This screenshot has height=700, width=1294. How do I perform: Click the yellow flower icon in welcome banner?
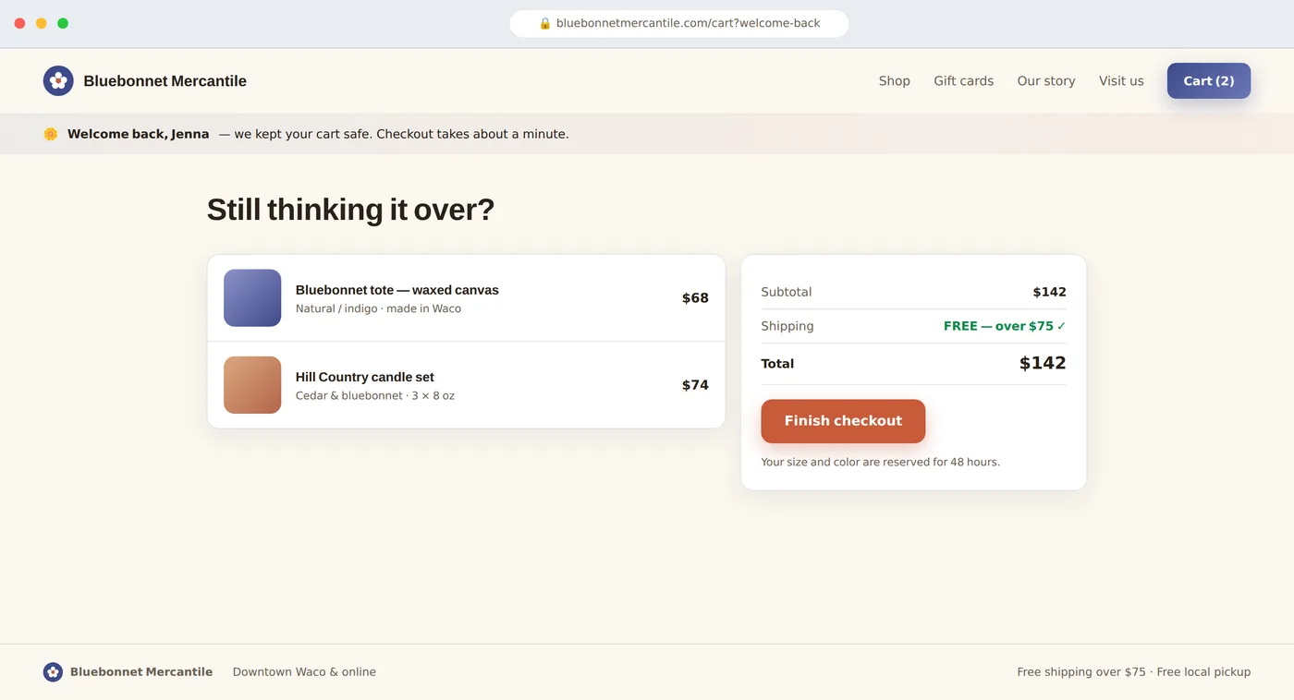[x=51, y=134]
